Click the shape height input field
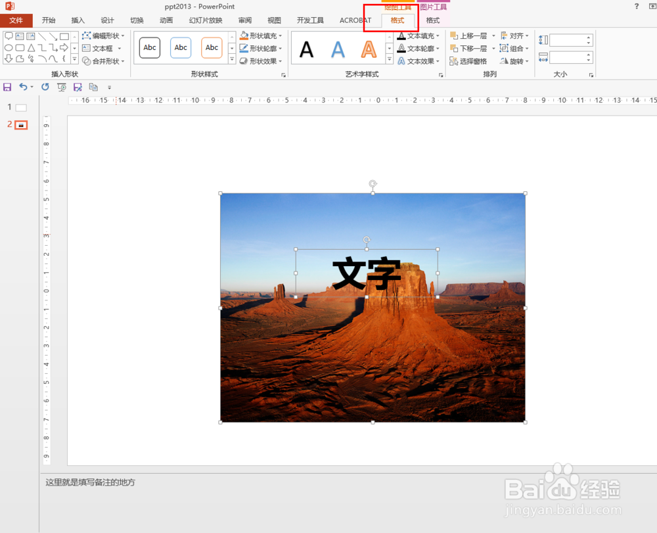This screenshot has height=533, width=657. point(570,40)
